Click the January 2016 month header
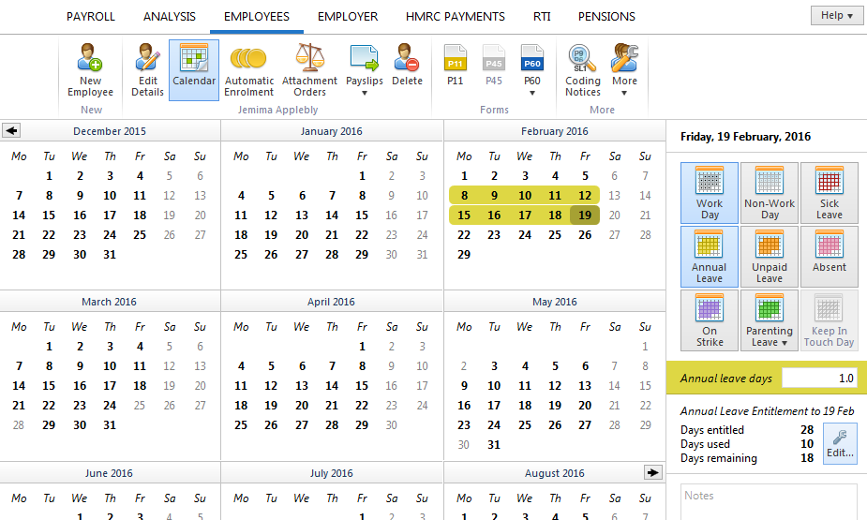Screen dimensions: 867x520 click(x=332, y=131)
